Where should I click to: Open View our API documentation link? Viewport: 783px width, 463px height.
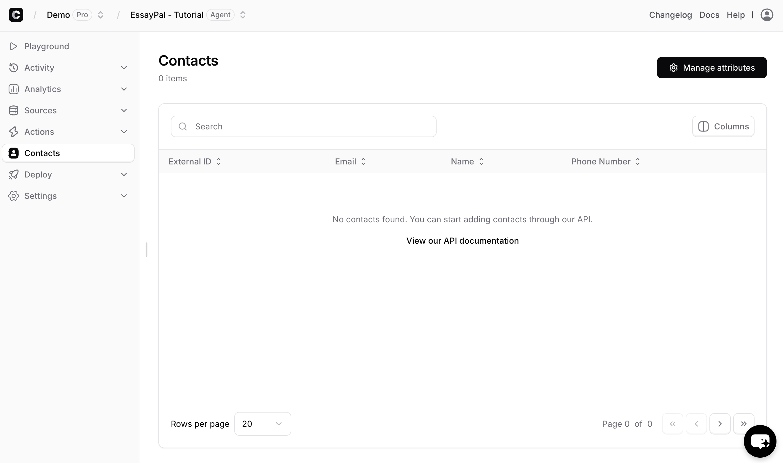[462, 240]
